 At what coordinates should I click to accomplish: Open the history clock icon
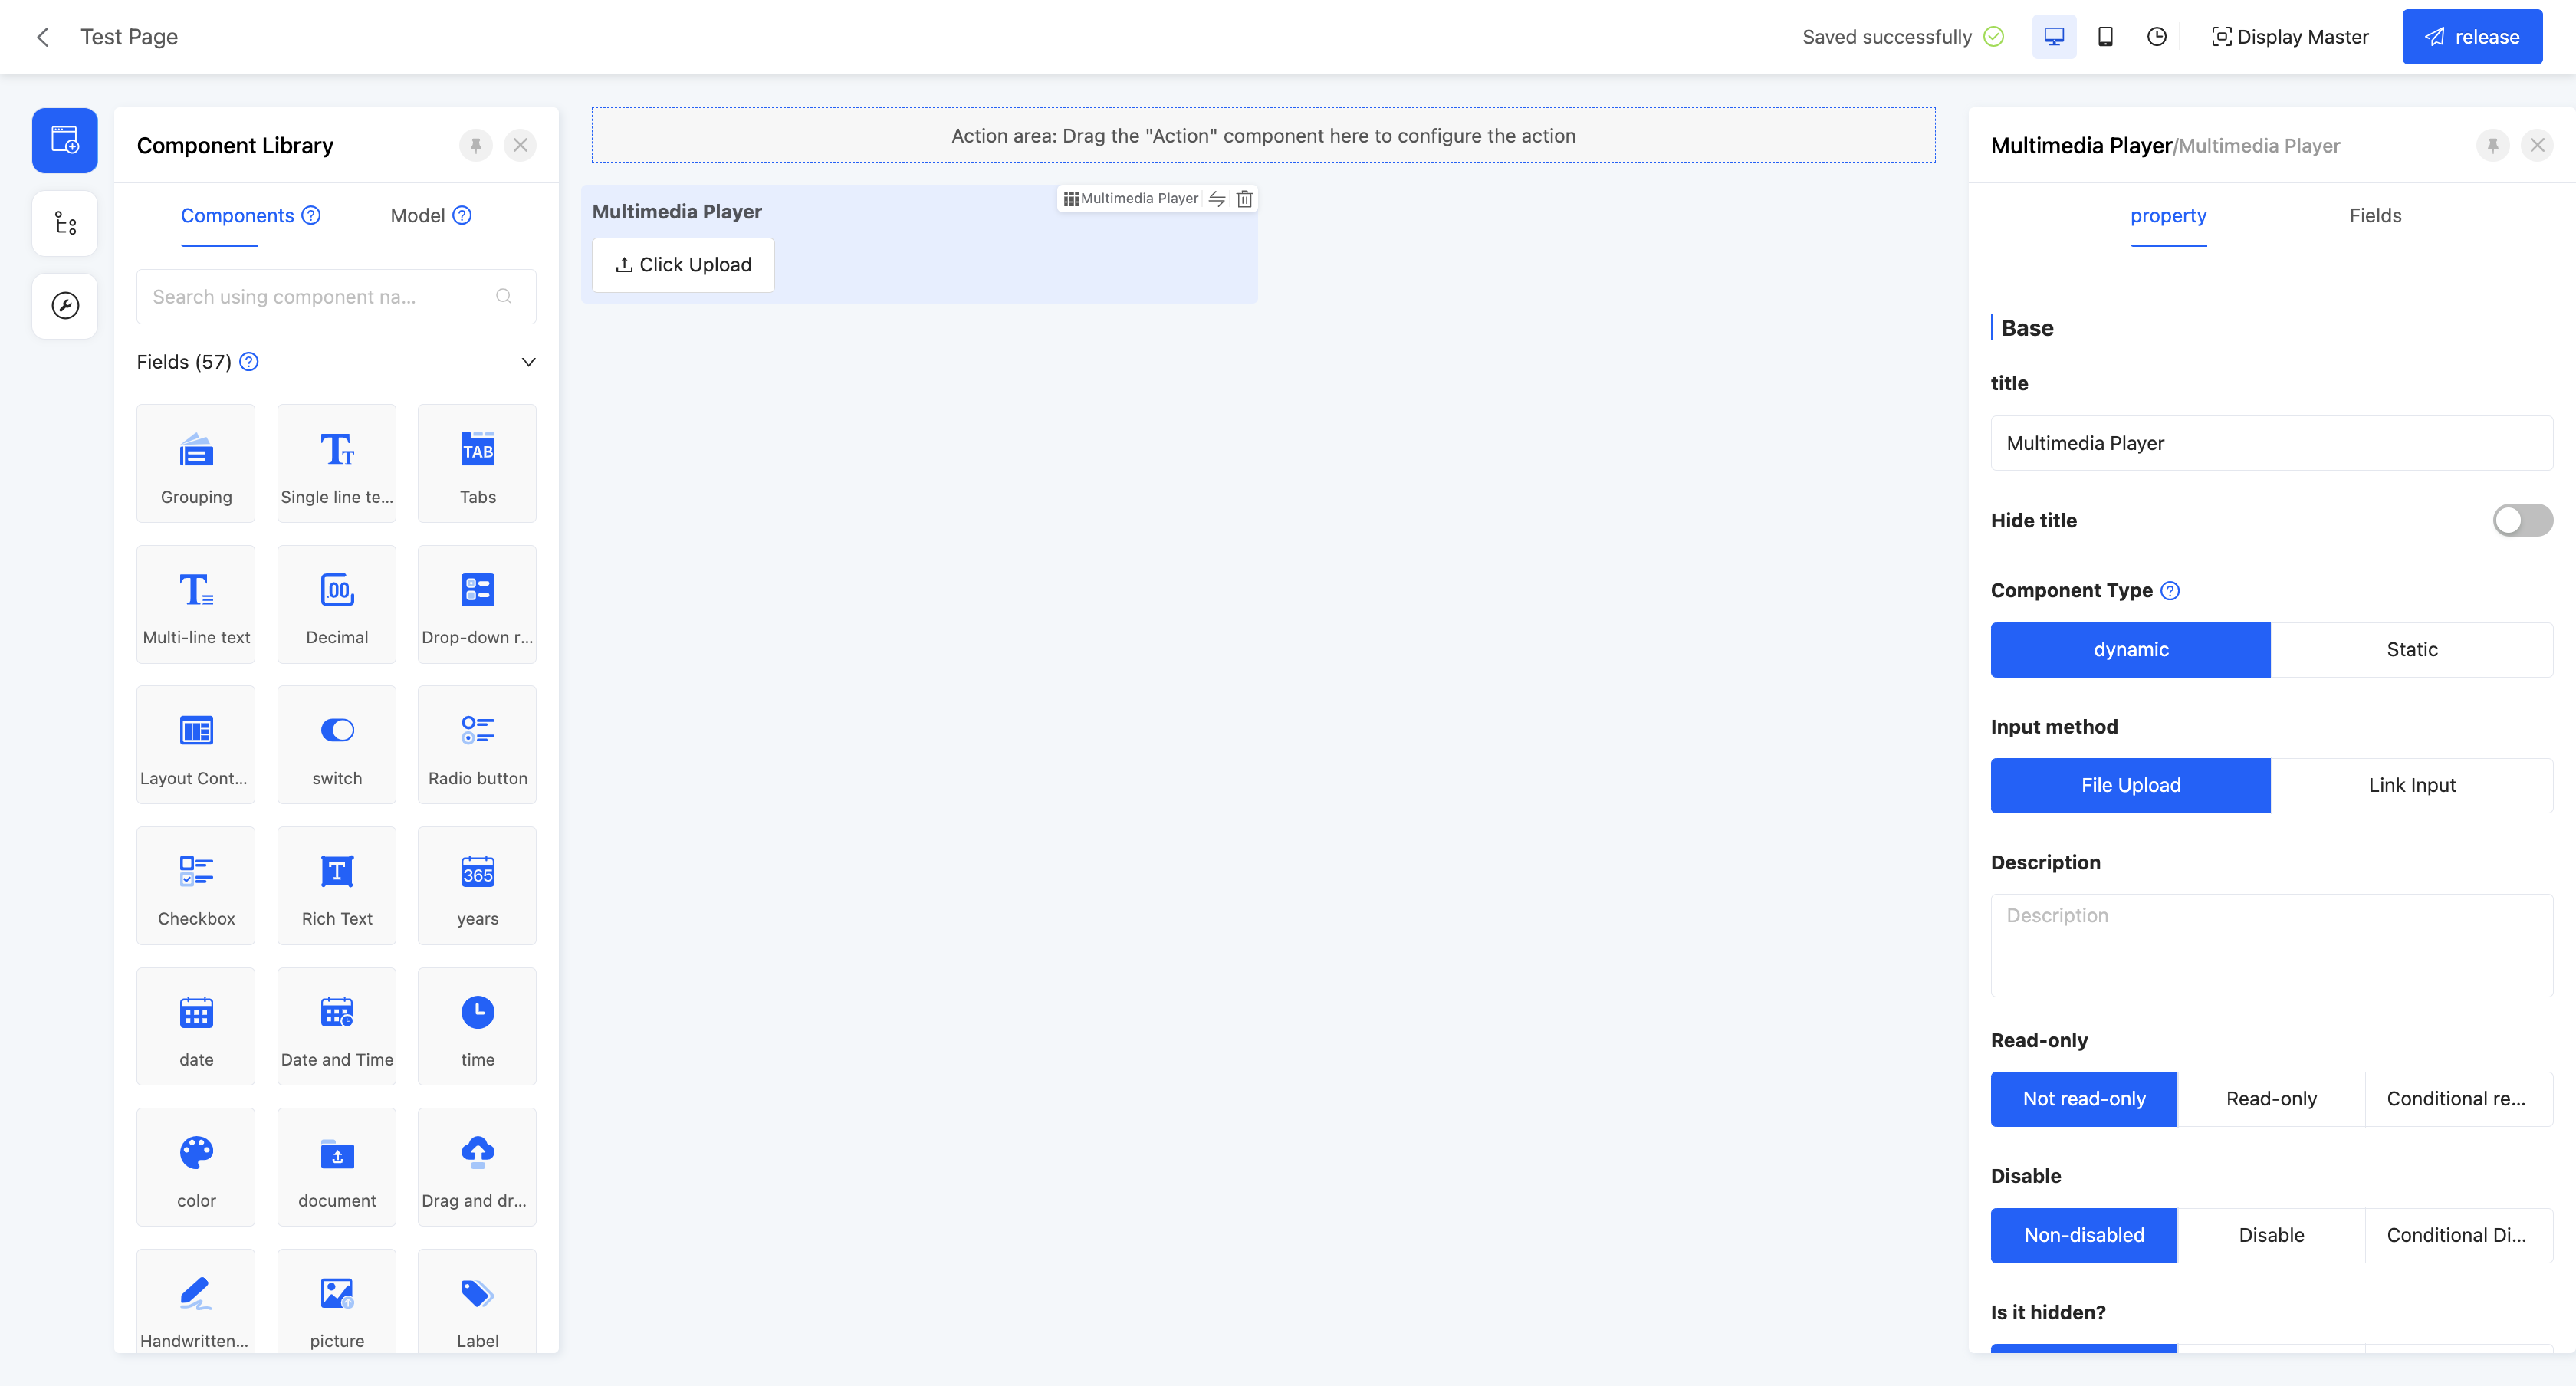(x=2157, y=37)
